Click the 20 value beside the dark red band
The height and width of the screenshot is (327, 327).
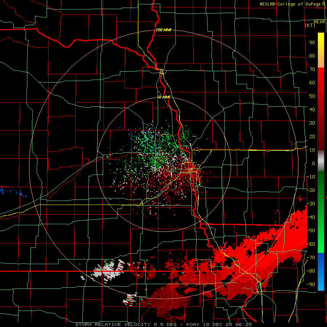[312, 137]
